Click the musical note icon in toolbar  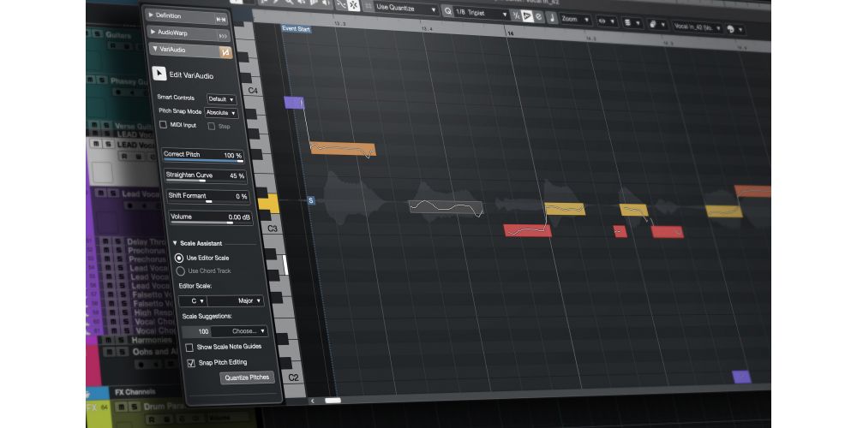click(552, 18)
